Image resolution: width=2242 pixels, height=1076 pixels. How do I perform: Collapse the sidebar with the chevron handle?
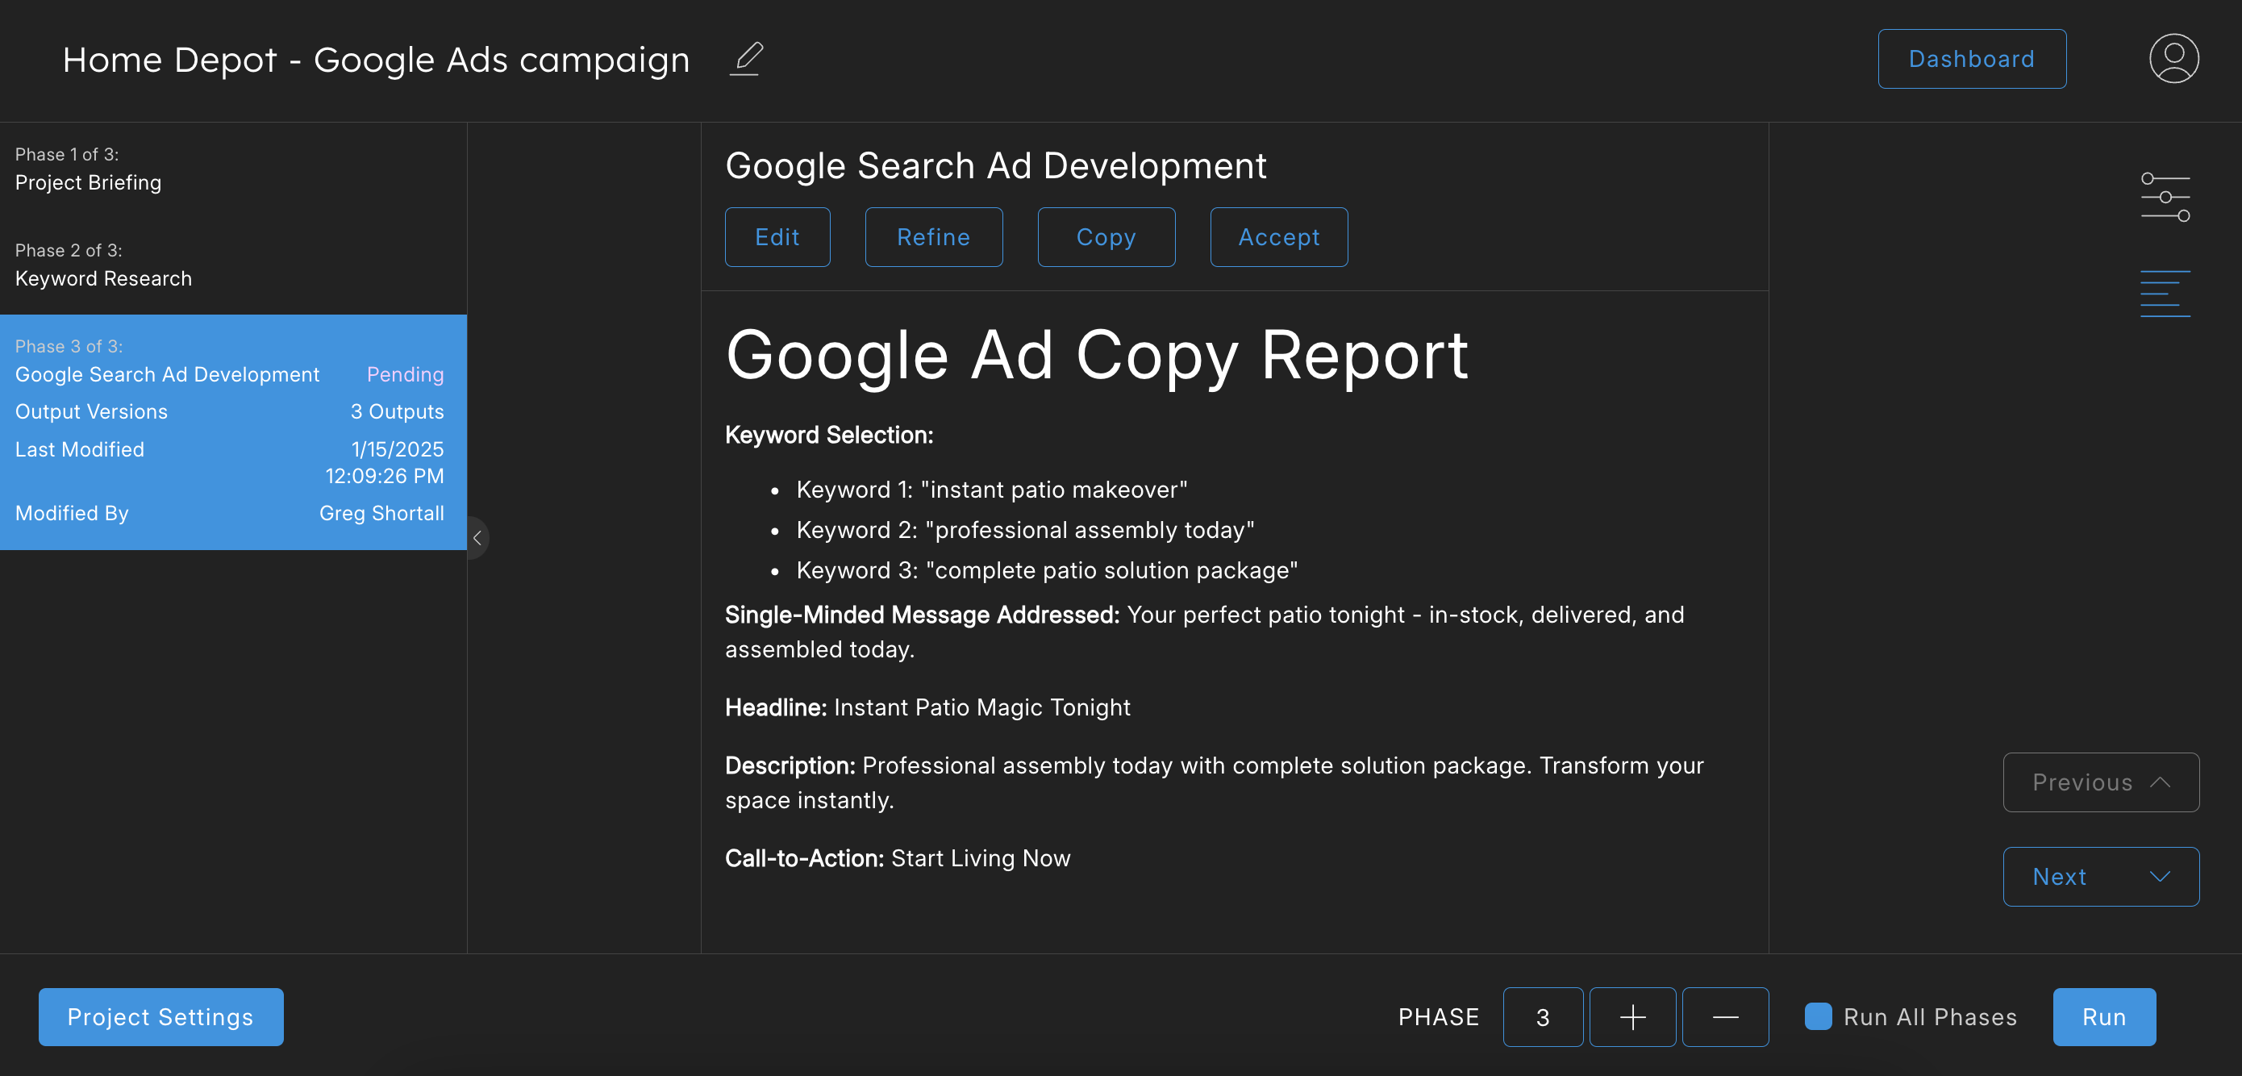(x=477, y=538)
